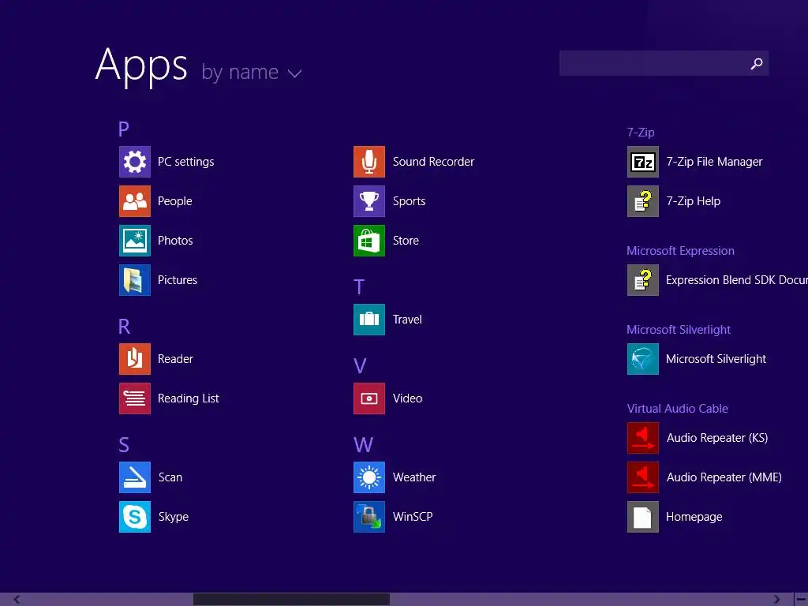Click the Virtual Audio Cable heading
The height and width of the screenshot is (606, 808).
point(678,409)
